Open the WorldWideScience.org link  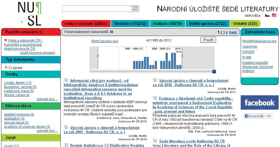coord(259,41)
